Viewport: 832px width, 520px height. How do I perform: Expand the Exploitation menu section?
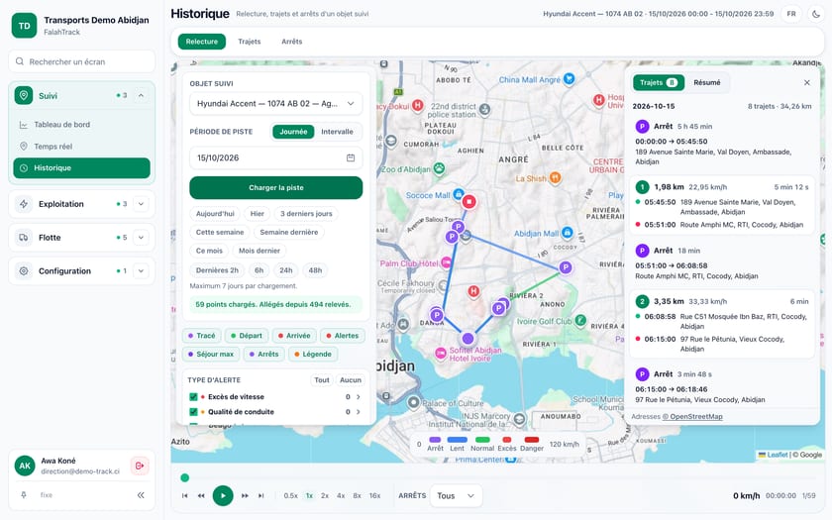(x=141, y=204)
